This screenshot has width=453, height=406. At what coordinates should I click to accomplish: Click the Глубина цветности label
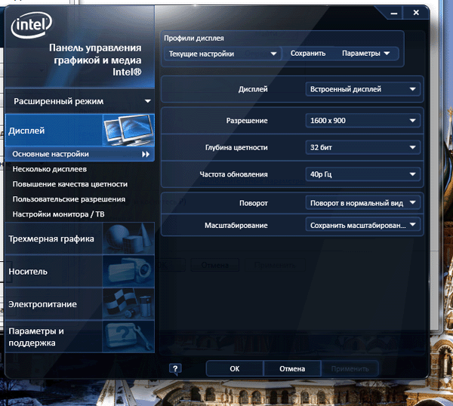click(x=236, y=148)
